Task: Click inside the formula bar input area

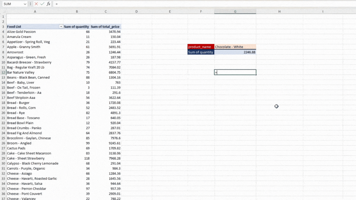Action: [93, 4]
